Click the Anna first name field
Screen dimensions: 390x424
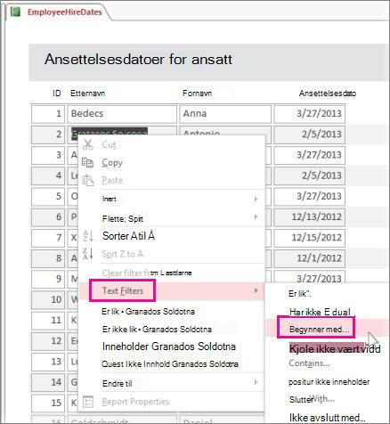[x=225, y=114]
